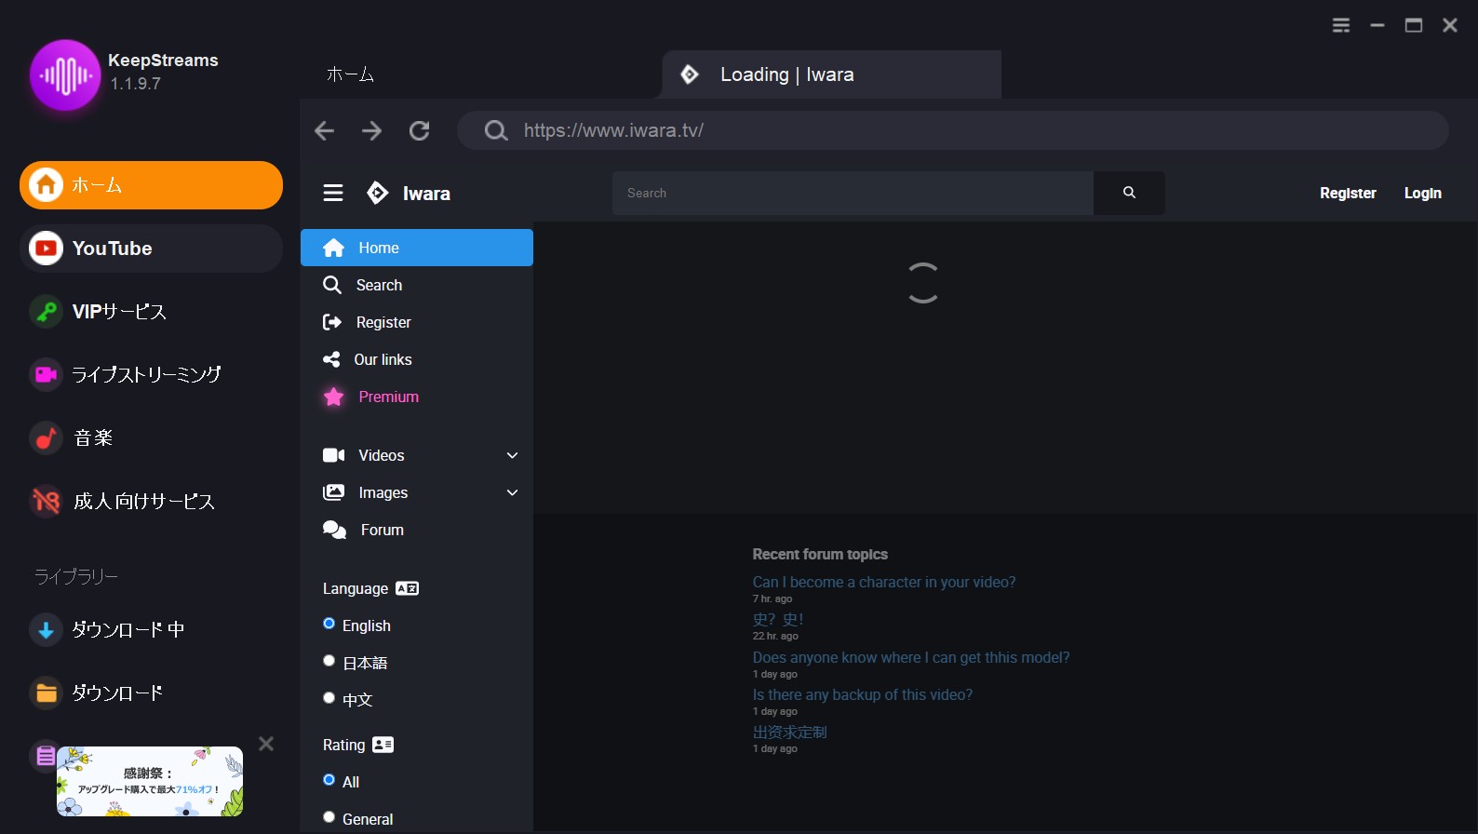This screenshot has width=1478, height=834.
Task: Click the Login link in the header
Action: click(x=1422, y=193)
